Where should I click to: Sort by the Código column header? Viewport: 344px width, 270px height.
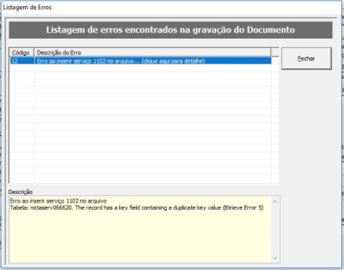click(x=22, y=53)
